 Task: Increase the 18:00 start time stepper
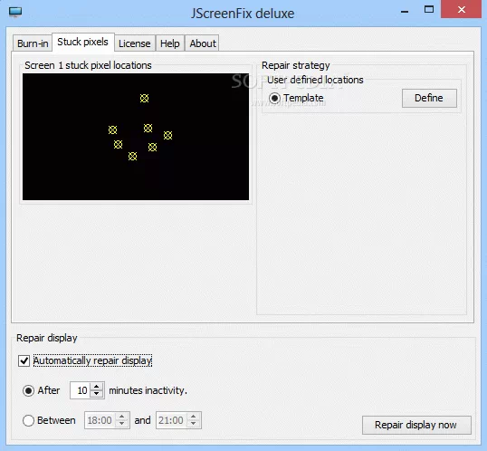(122, 417)
